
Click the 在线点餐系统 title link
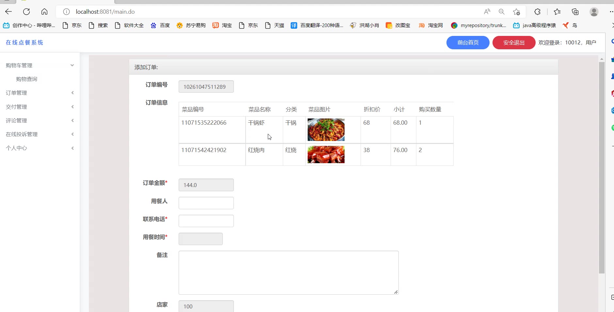click(24, 42)
